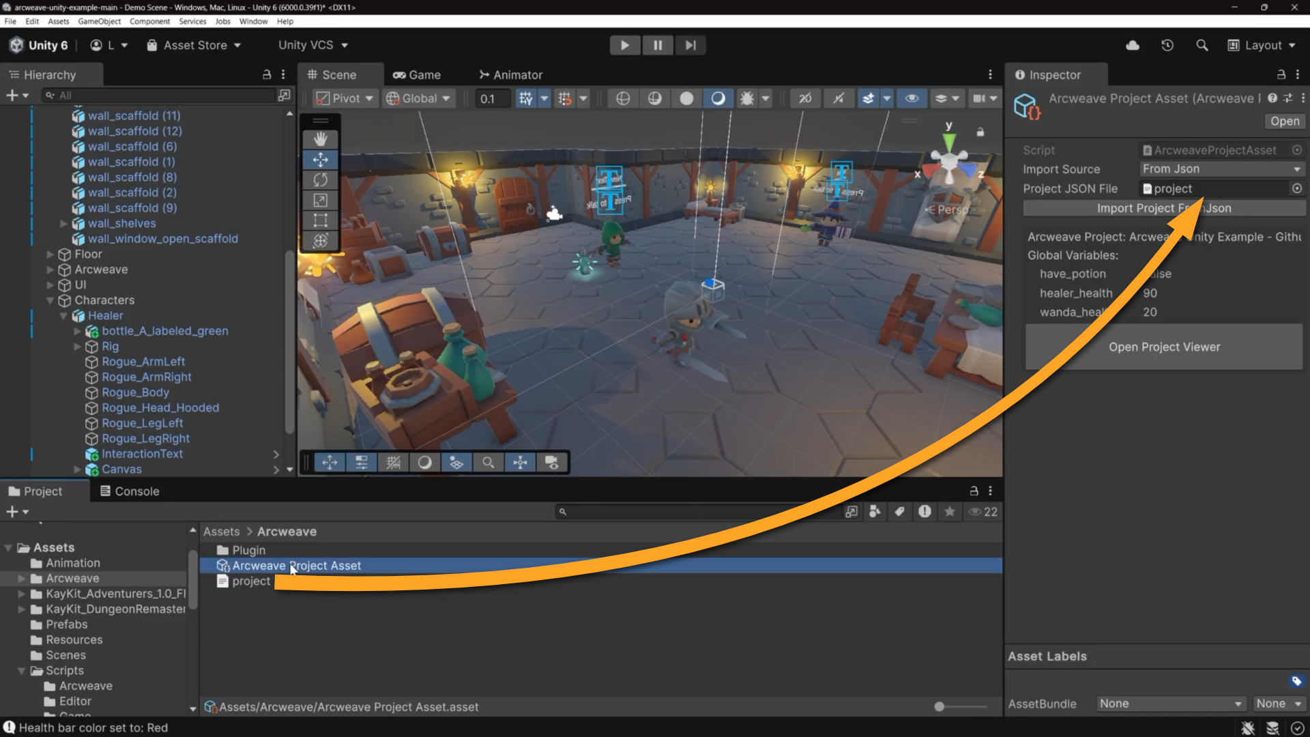Select the Hand view tool

(320, 139)
